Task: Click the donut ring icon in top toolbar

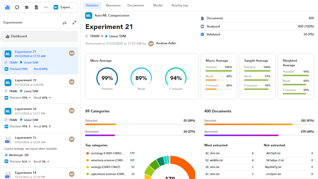Action: [x=17, y=7]
